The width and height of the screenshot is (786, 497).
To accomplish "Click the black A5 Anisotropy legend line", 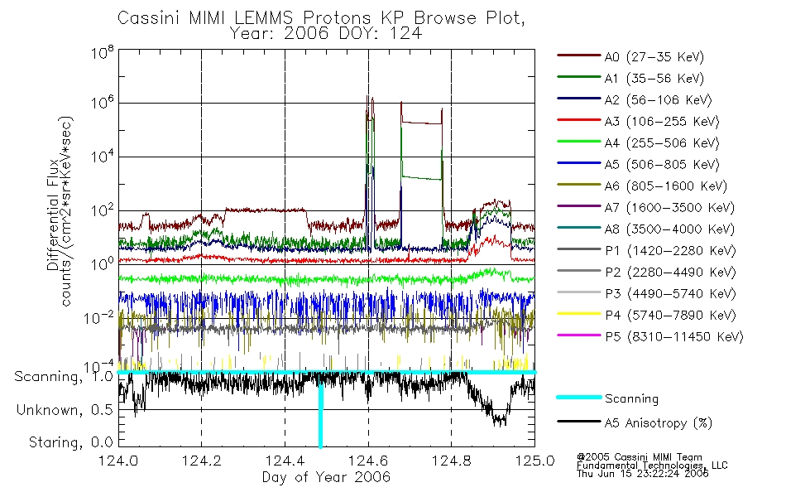I will 579,422.
